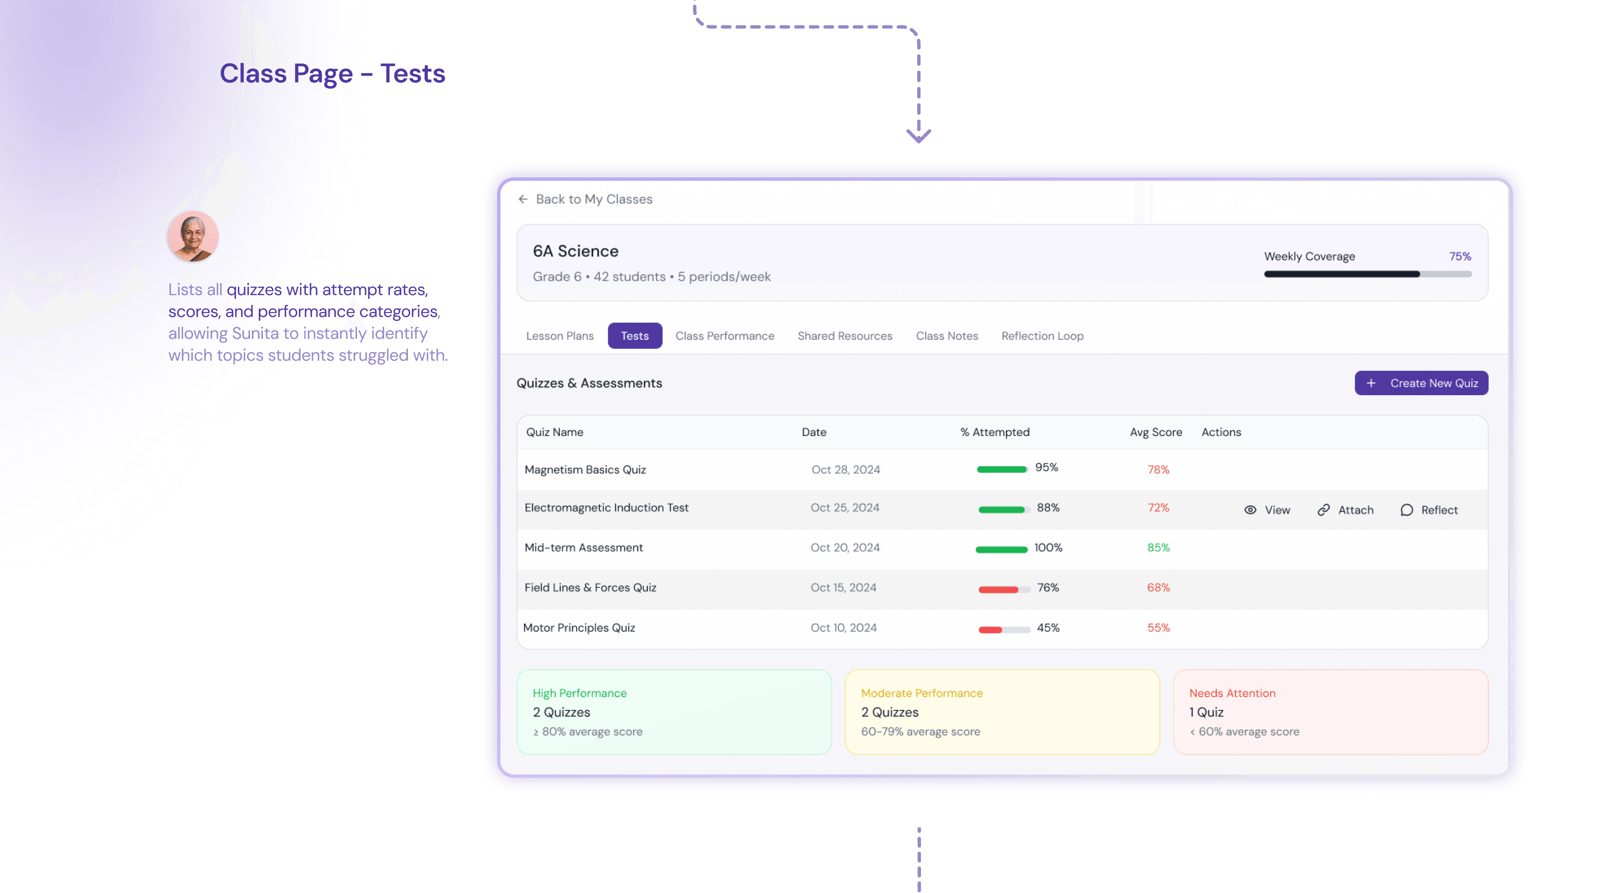Switch to Class Performance tab

coord(724,336)
